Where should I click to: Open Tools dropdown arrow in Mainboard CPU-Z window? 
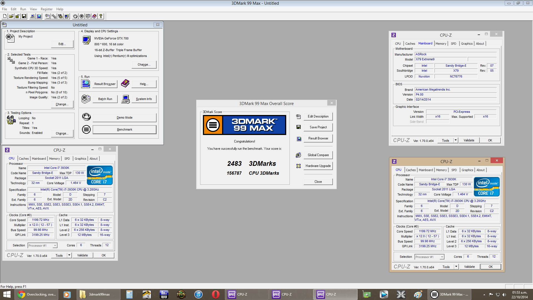pos(456,140)
